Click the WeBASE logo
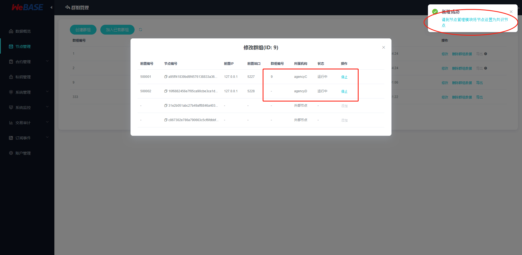This screenshot has height=255, width=522. pos(27,7)
